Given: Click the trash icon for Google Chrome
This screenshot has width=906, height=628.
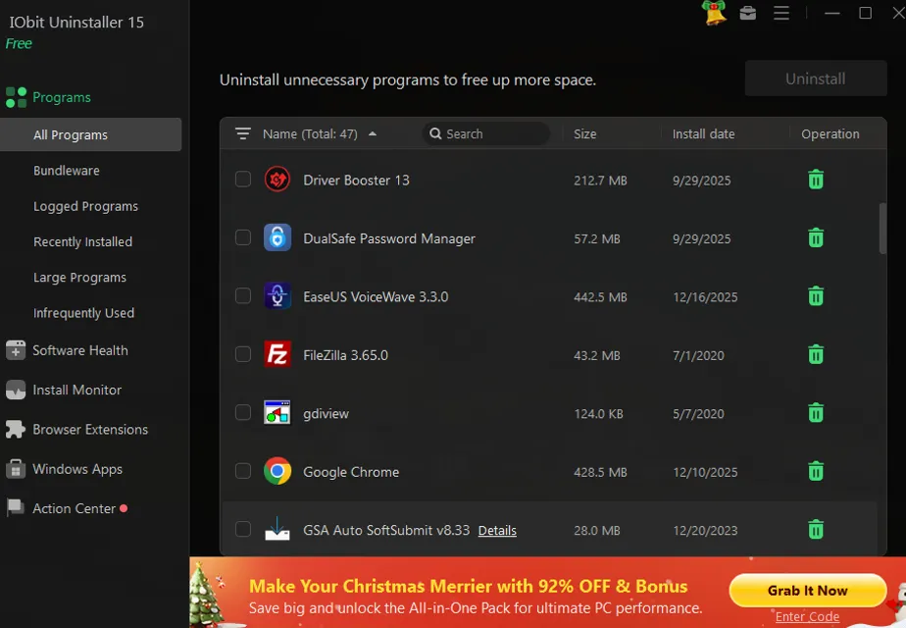Looking at the screenshot, I should coord(815,471).
